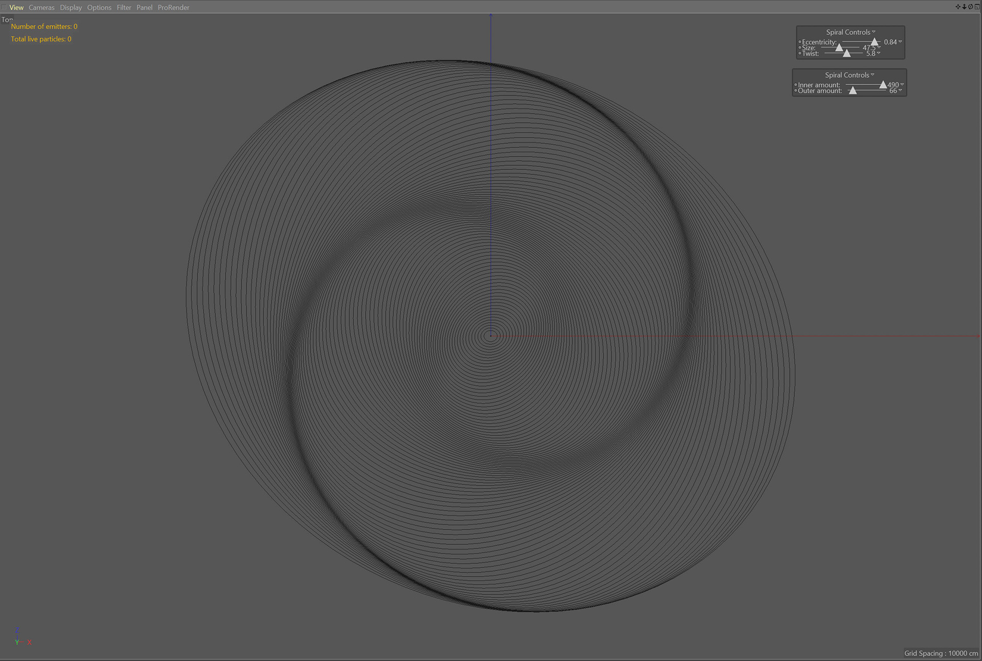
Task: Open the ProRender menu
Action: 173,7
